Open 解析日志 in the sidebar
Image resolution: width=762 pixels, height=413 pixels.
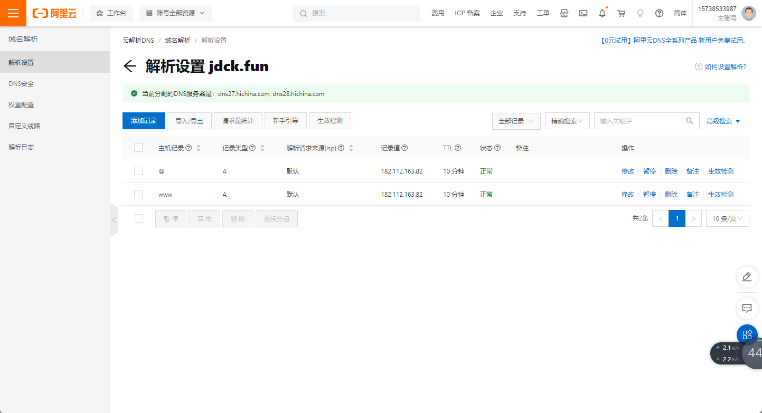click(55, 147)
